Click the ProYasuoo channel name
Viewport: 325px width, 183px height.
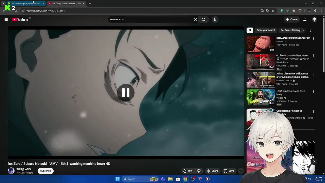[x=281, y=41]
